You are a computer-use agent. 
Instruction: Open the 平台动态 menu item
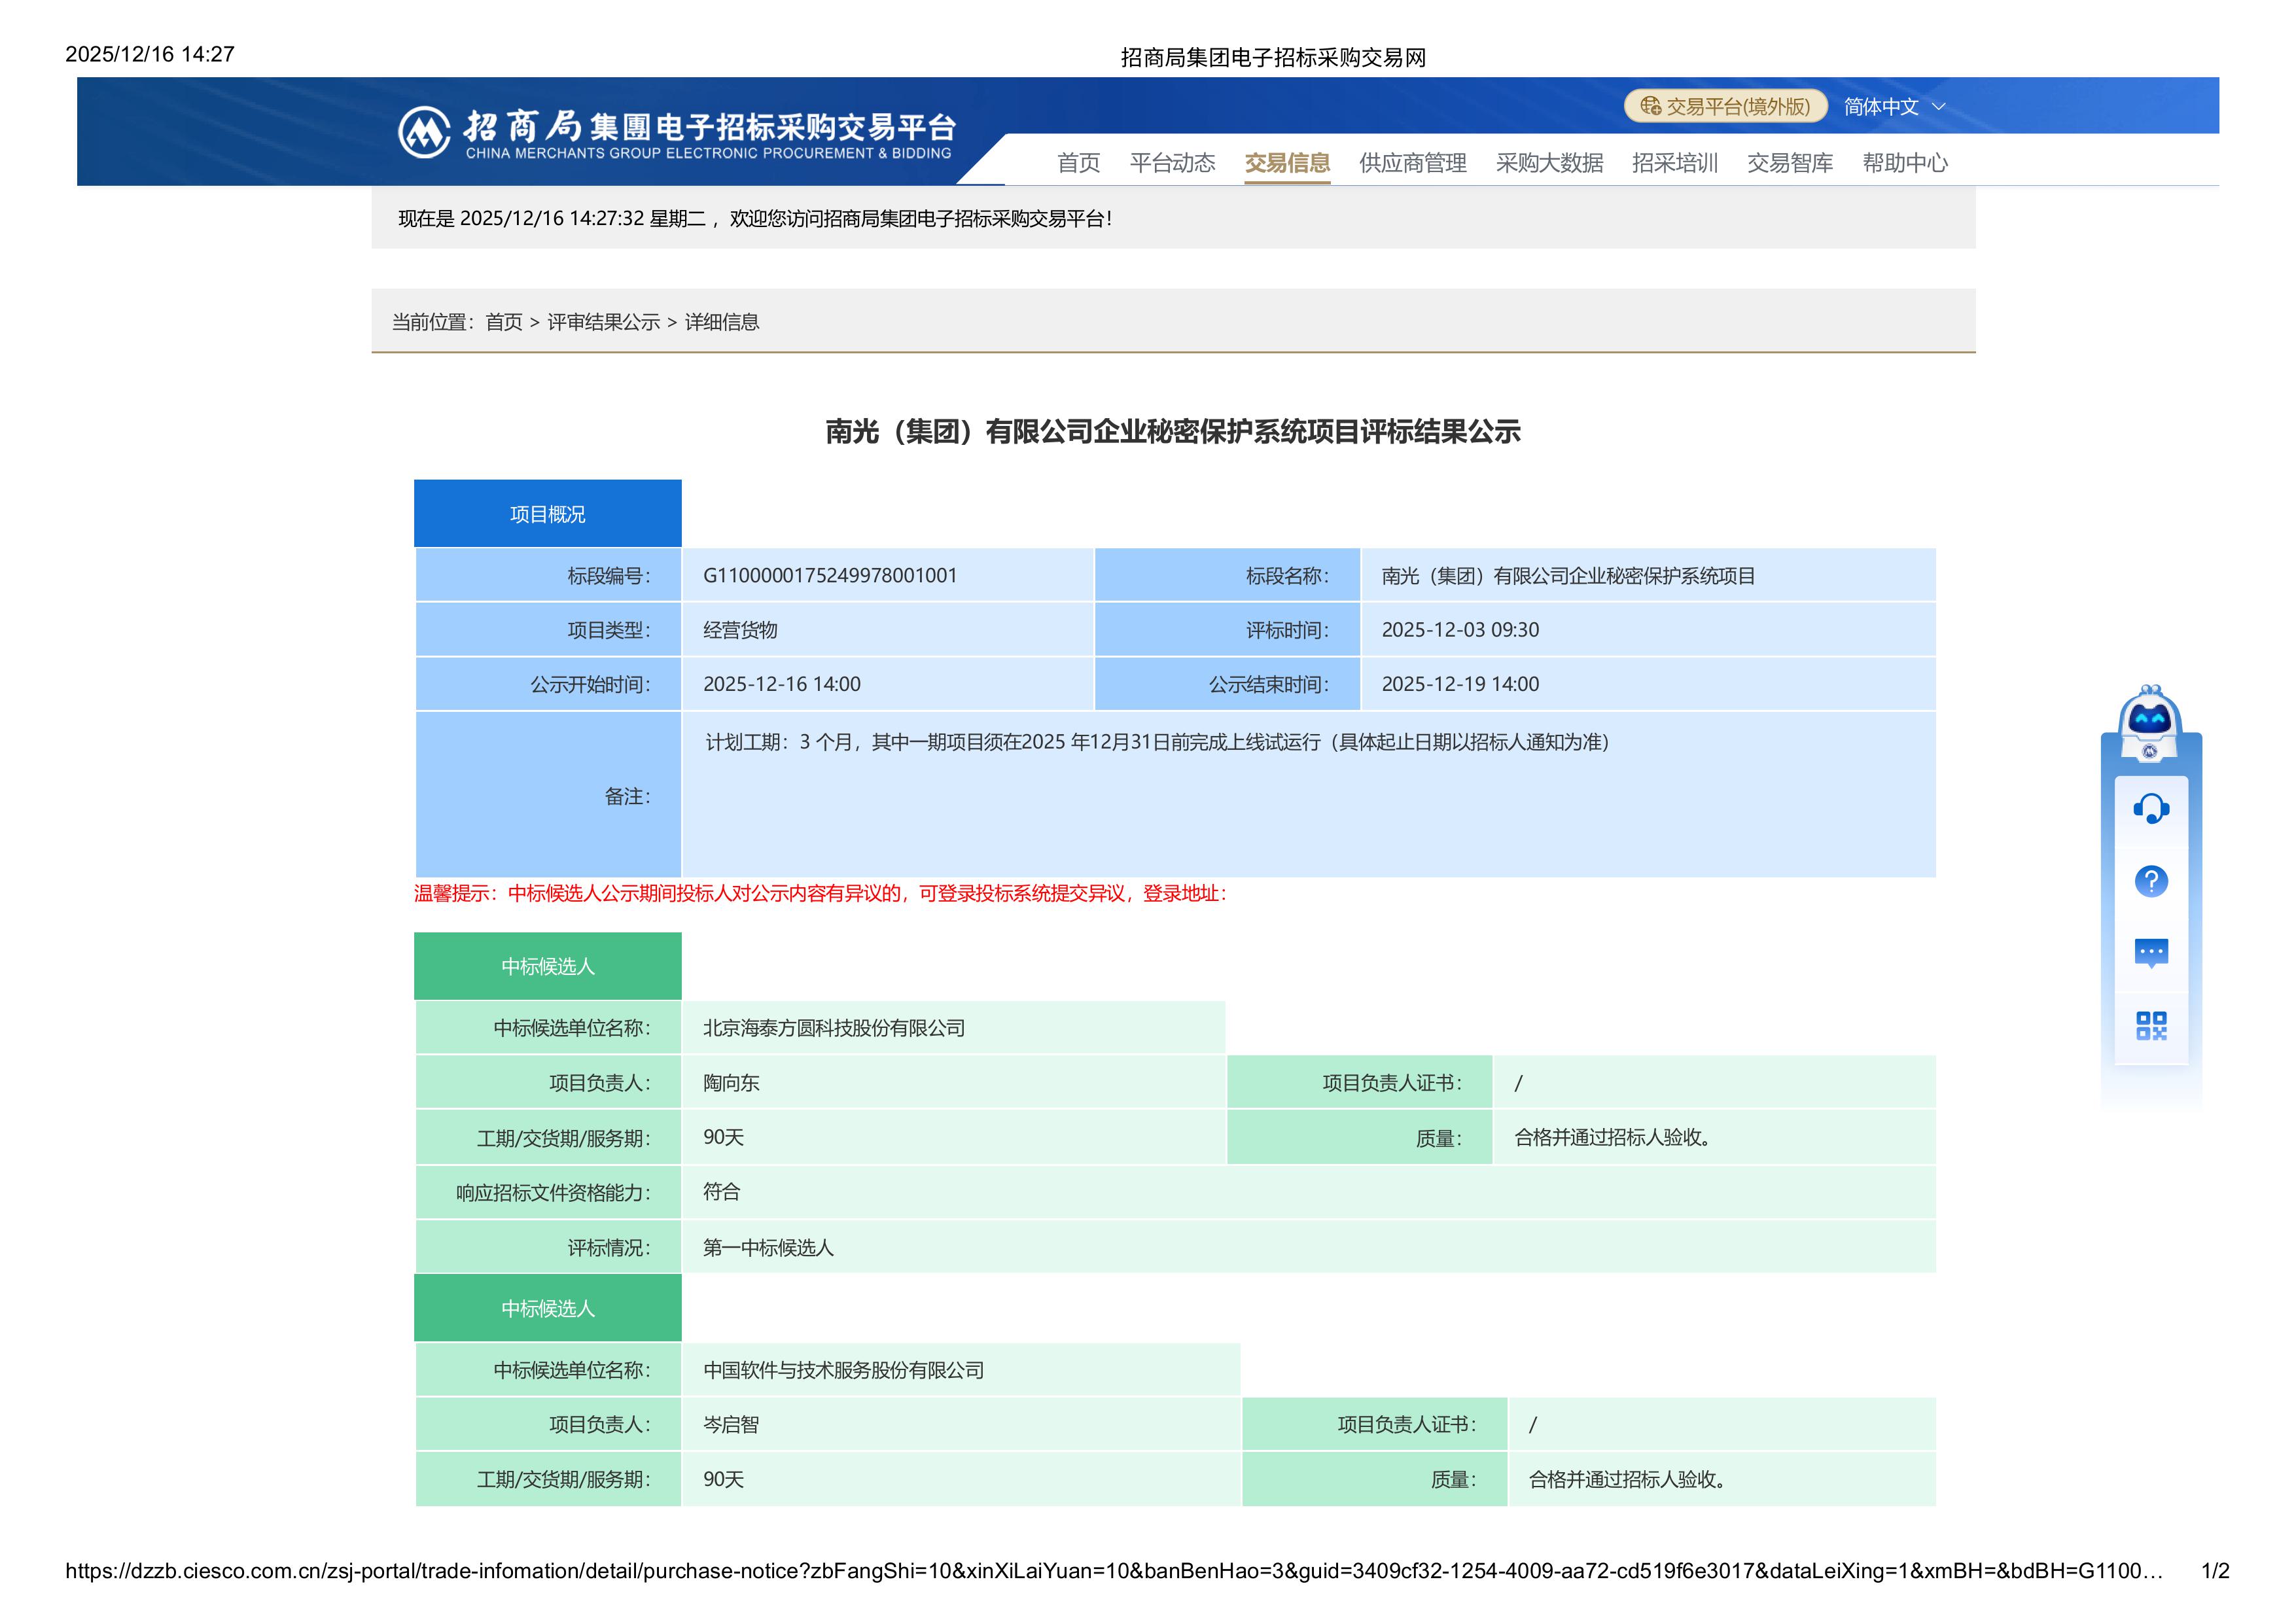click(1172, 163)
